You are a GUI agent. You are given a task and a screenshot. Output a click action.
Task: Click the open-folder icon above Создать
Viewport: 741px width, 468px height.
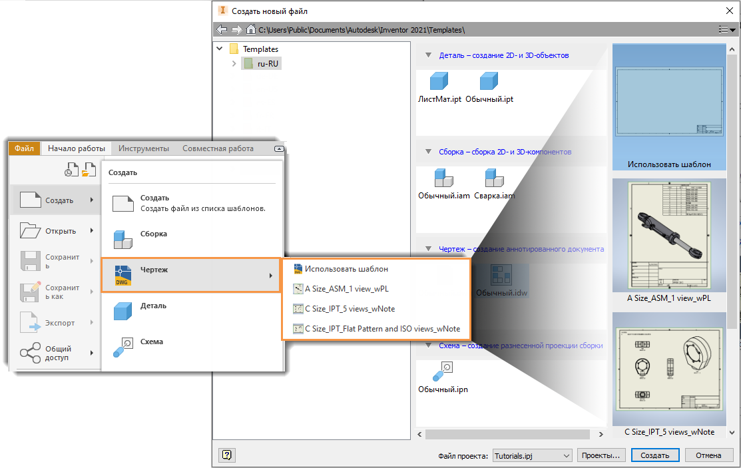click(x=89, y=169)
